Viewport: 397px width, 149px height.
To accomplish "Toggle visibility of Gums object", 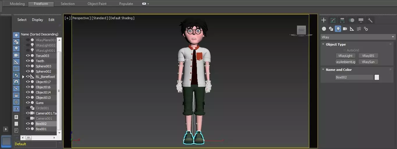I will click(x=28, y=103).
